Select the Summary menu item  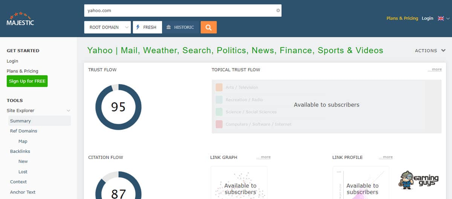40,121
